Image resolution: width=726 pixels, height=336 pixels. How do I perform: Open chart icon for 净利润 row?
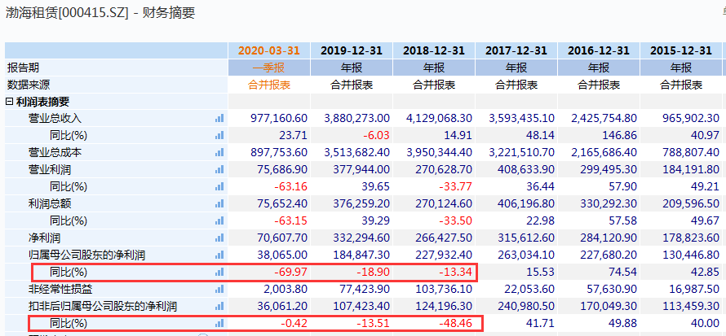[219, 238]
